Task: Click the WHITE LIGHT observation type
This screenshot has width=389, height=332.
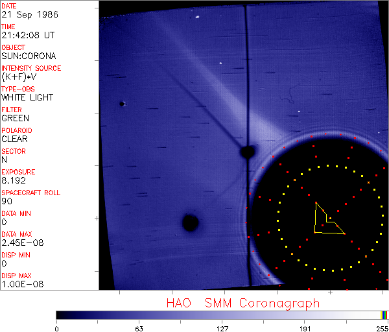Action: [x=27, y=97]
